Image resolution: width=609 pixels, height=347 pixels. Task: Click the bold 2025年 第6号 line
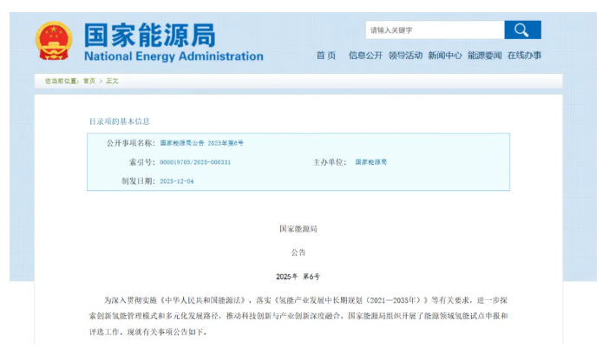click(x=298, y=276)
